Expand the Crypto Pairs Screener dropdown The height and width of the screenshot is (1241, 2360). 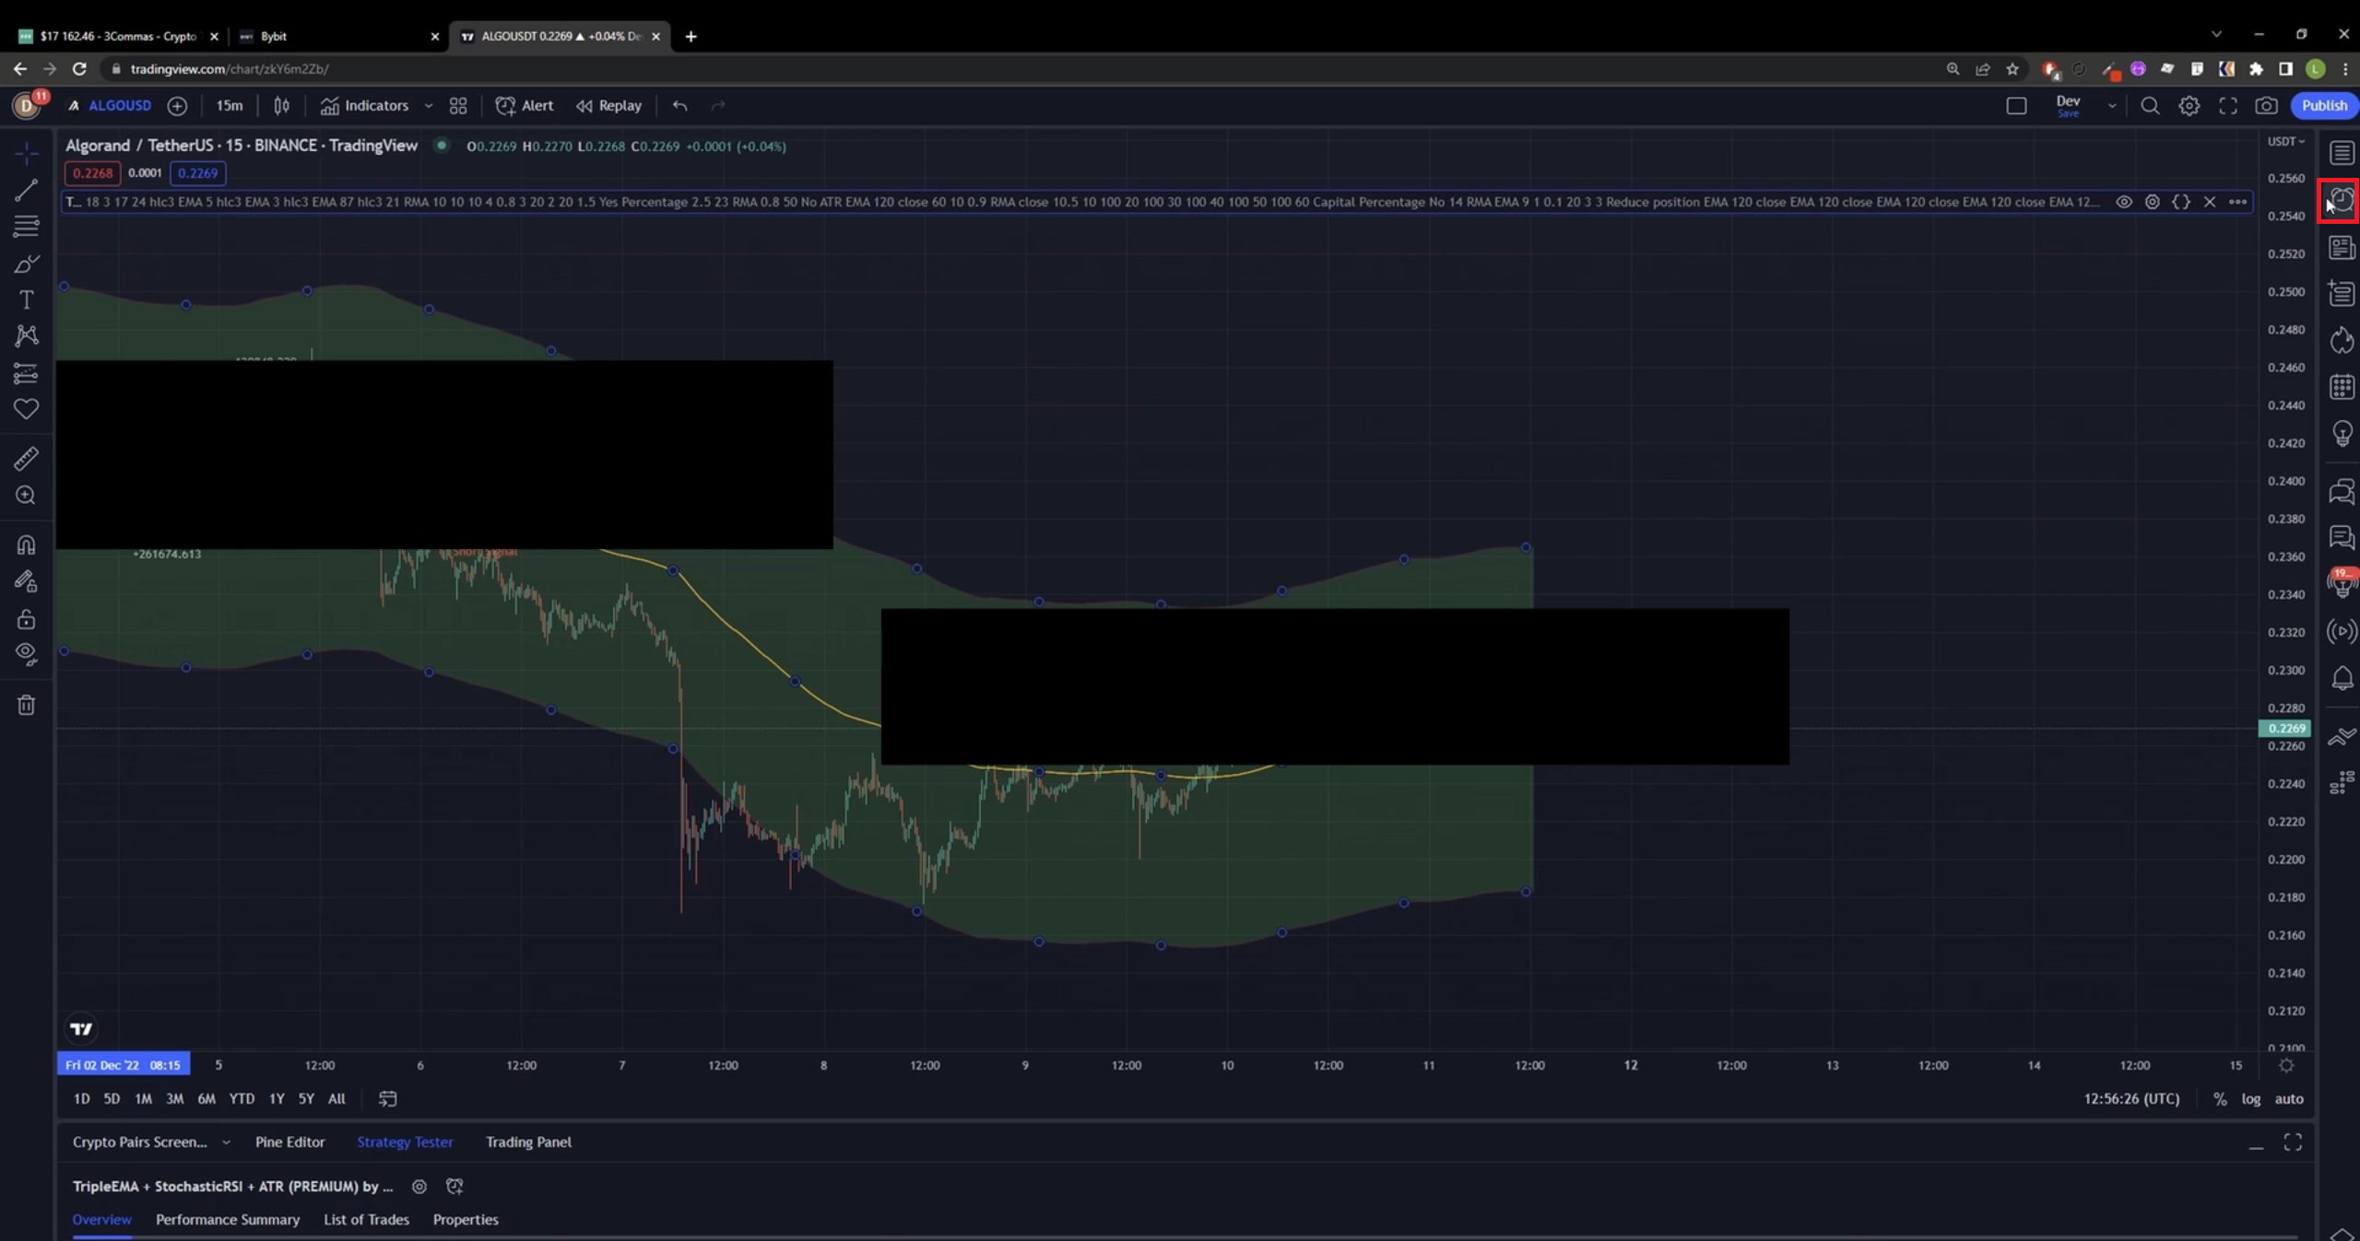click(226, 1142)
